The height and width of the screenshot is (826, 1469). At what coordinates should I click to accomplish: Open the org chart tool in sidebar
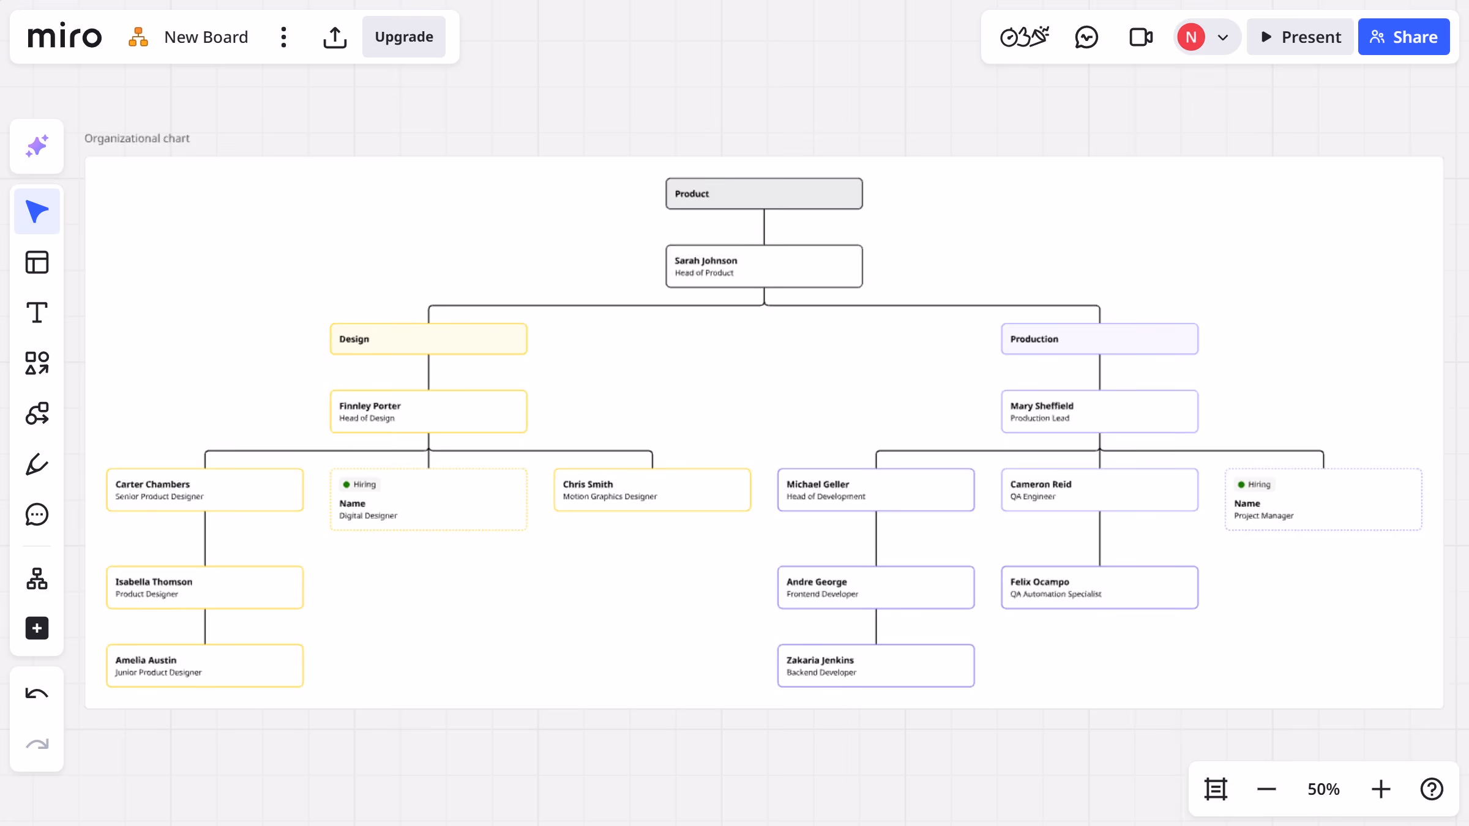click(x=37, y=578)
